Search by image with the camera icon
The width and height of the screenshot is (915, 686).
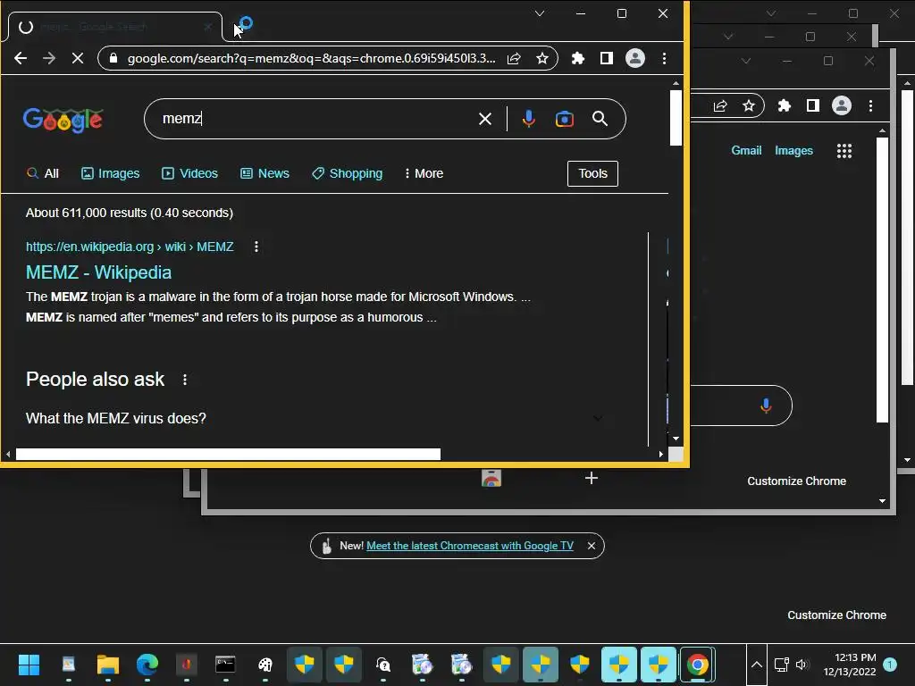(565, 119)
